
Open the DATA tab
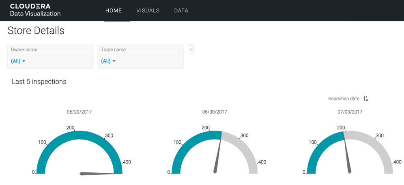(181, 11)
